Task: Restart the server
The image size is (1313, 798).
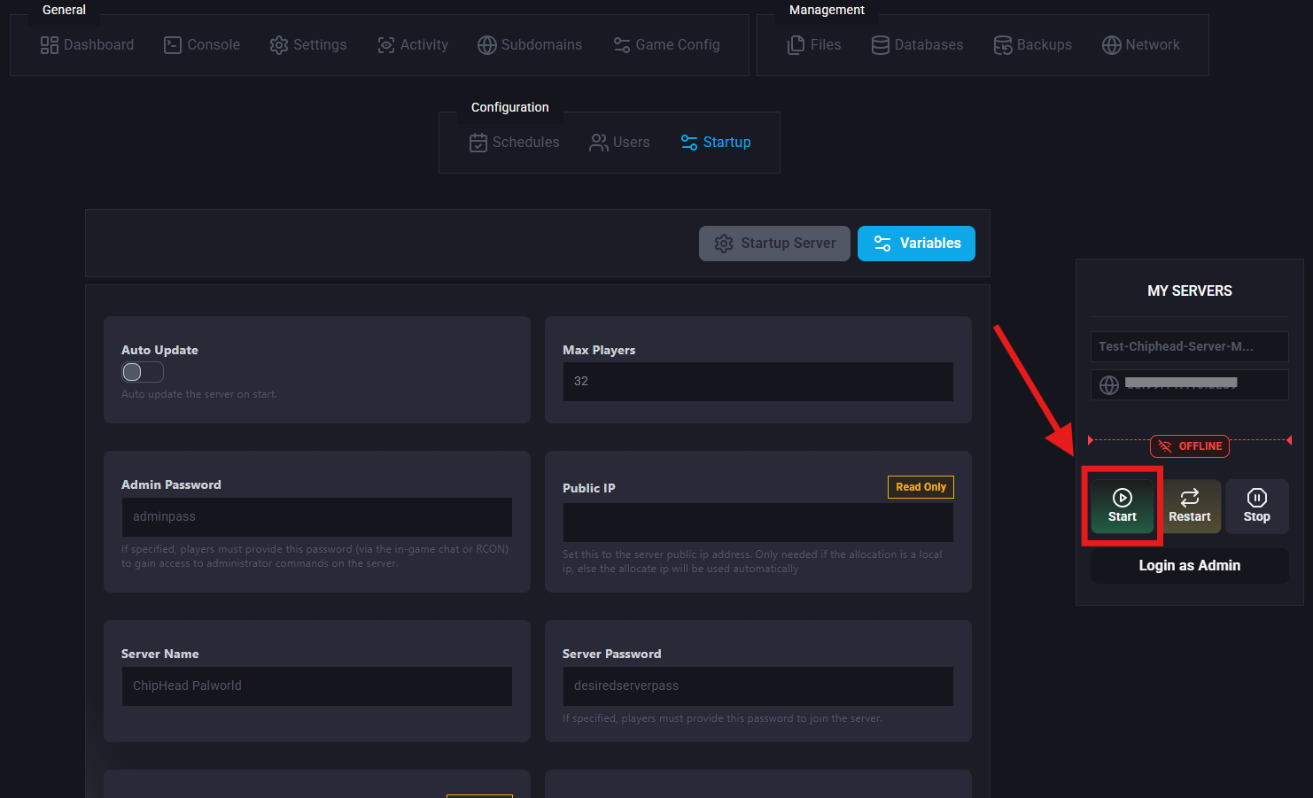Action: (x=1190, y=507)
